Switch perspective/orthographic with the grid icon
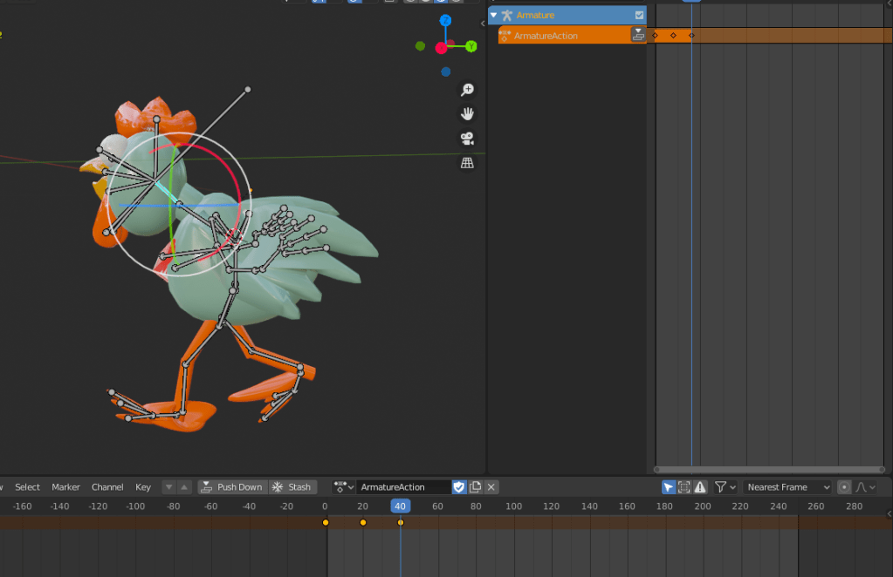The height and width of the screenshot is (577, 893). (x=467, y=163)
